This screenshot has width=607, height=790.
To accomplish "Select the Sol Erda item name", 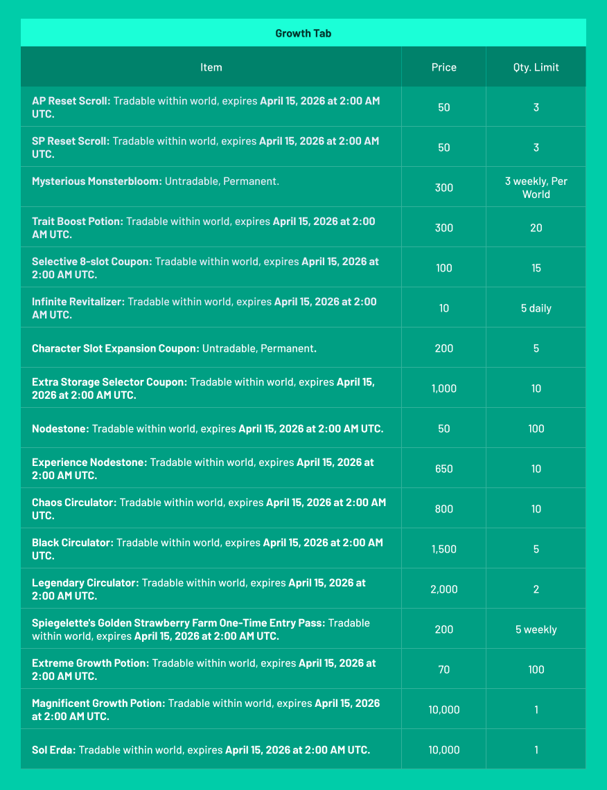I will [x=54, y=750].
